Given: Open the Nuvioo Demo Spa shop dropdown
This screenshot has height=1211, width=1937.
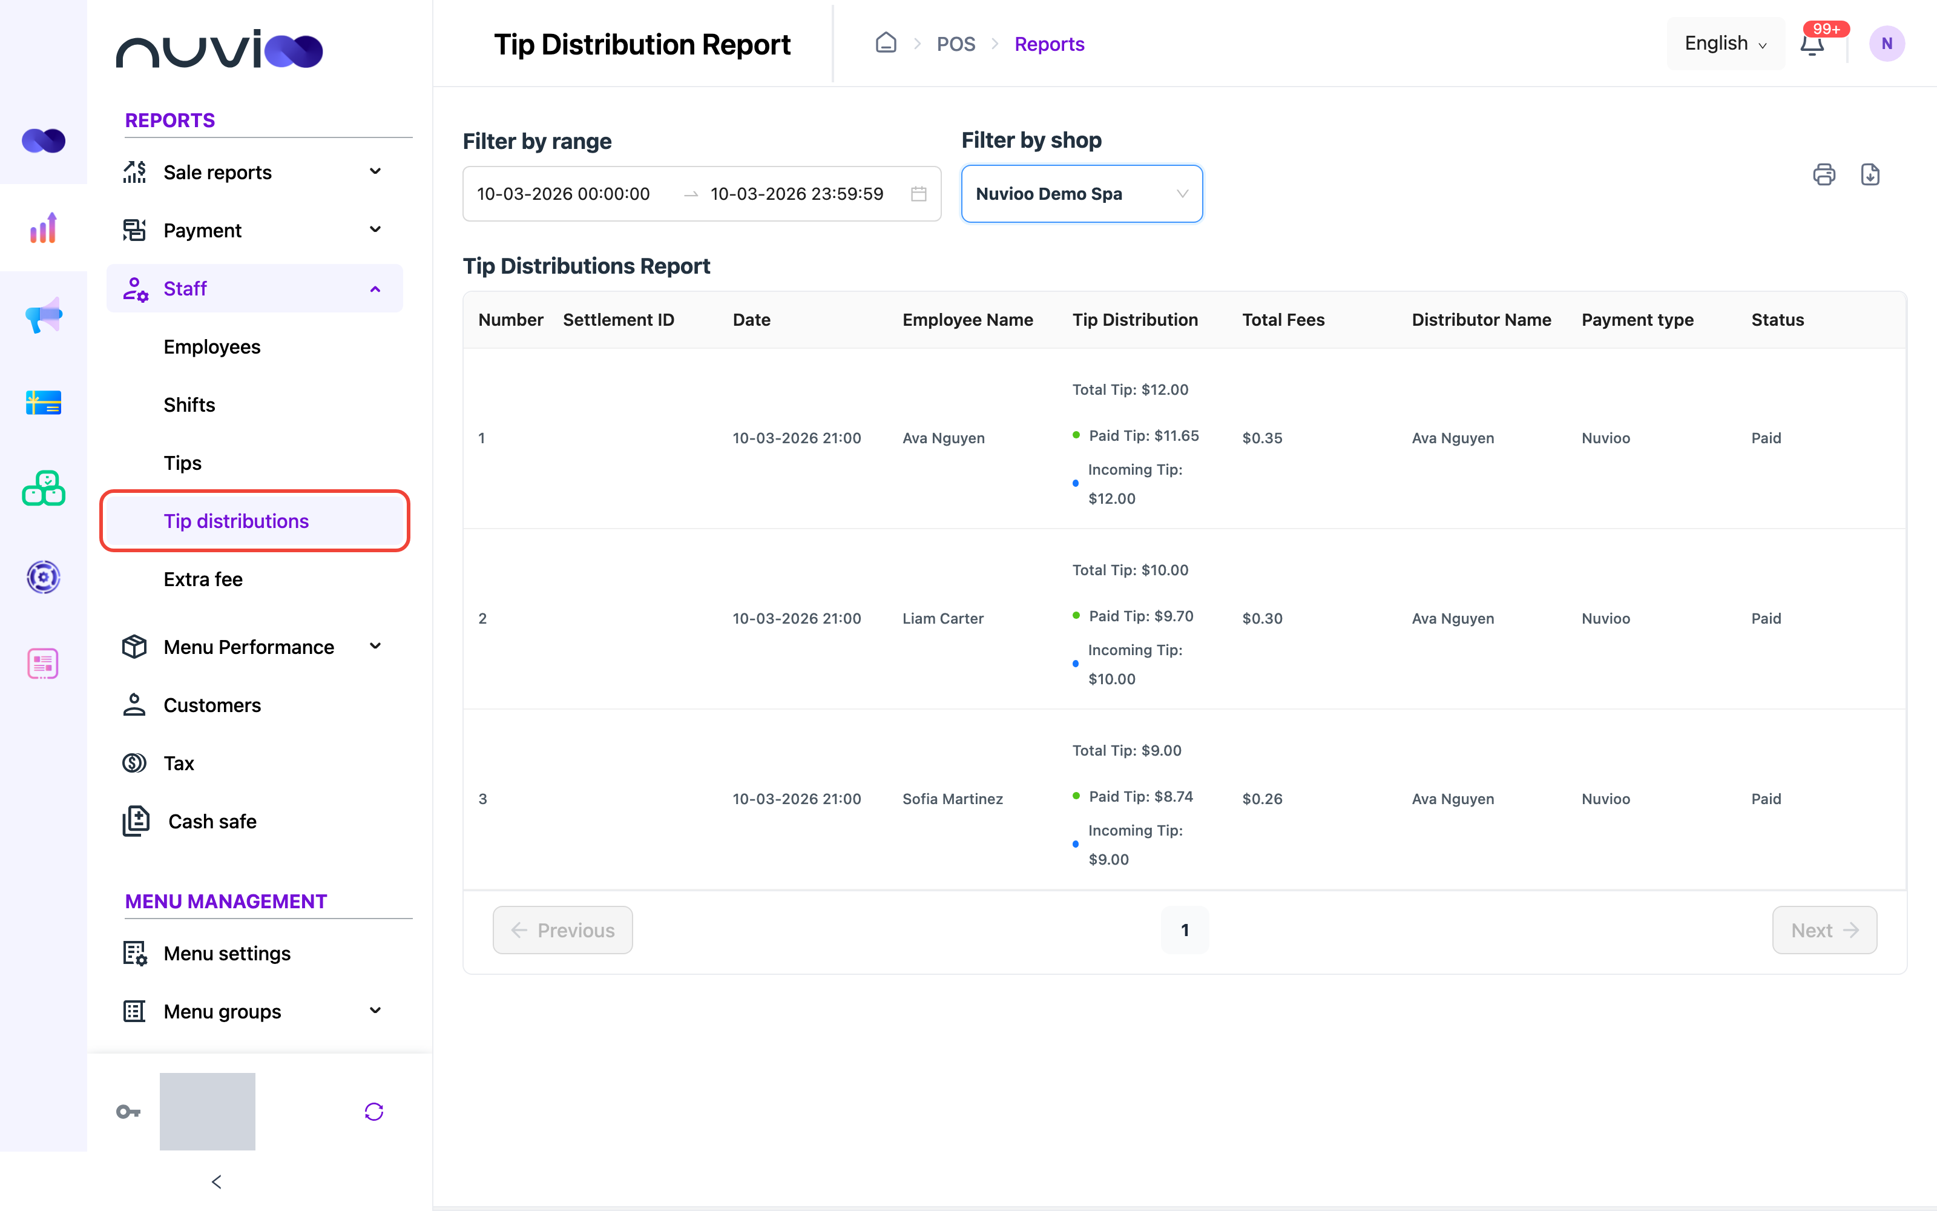Looking at the screenshot, I should [1081, 194].
